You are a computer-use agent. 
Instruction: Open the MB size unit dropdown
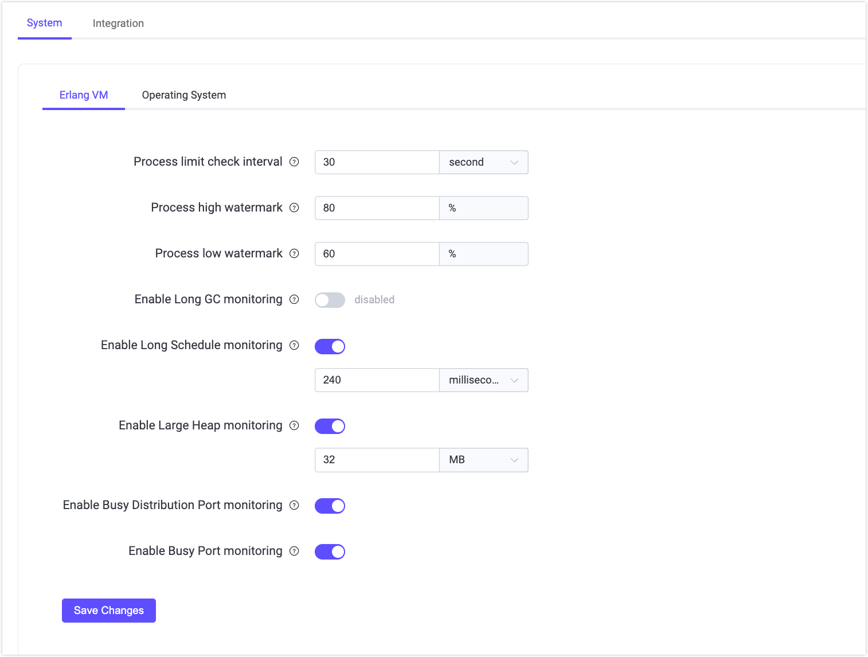point(483,460)
